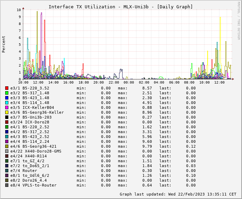The image size is (242, 199).
Task: Click the black e3/7 B5-Uni3b-203 legend swatch
Action: pyautogui.click(x=7, y=117)
